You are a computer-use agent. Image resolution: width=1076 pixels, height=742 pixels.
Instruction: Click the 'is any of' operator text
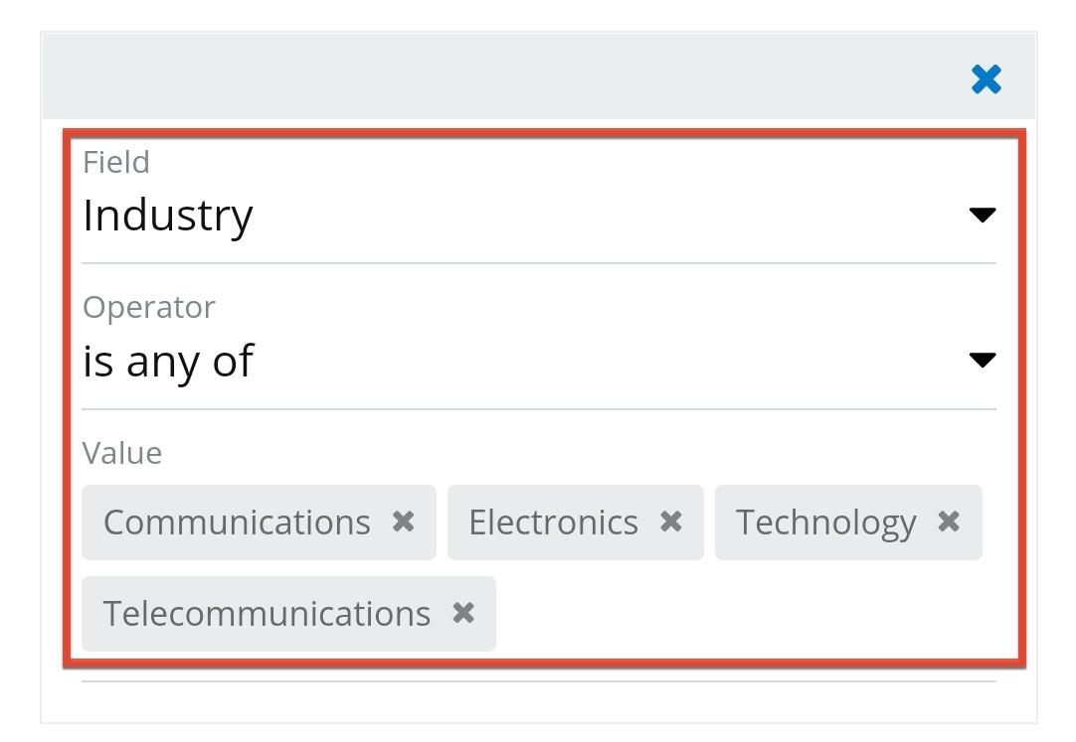[168, 361]
